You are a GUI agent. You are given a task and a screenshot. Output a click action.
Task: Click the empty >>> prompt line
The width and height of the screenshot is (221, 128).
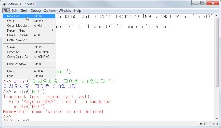coord(7,116)
